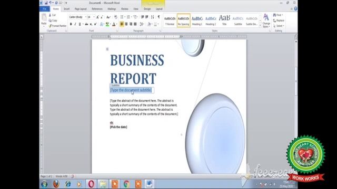Switch to the Mailings tab

(112, 9)
